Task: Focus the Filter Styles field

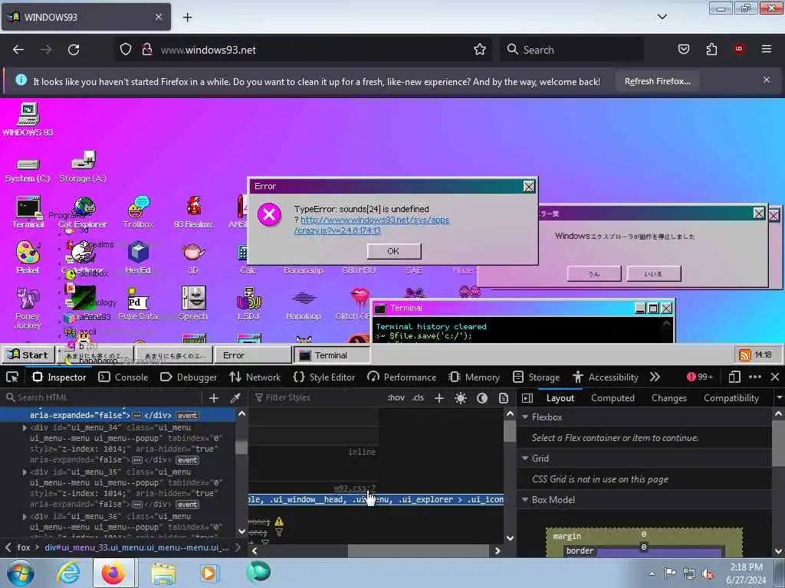Action: click(x=318, y=398)
